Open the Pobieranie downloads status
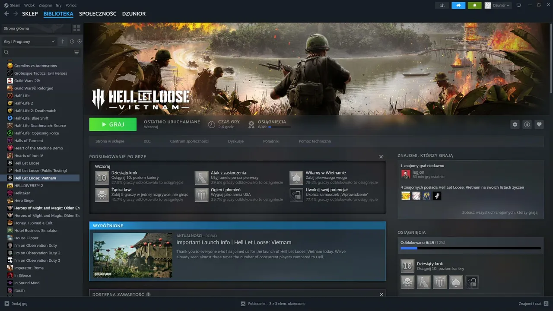 (273, 304)
